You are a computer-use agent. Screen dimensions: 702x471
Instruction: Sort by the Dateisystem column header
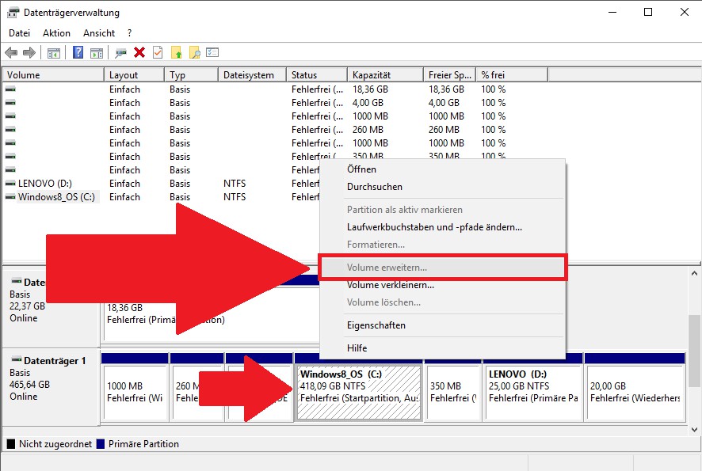(x=249, y=75)
